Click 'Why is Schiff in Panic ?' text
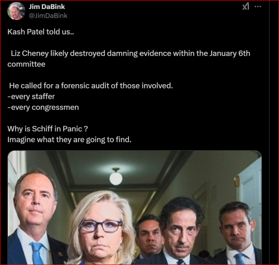Image resolution: width=279 pixels, height=265 pixels. [47, 129]
